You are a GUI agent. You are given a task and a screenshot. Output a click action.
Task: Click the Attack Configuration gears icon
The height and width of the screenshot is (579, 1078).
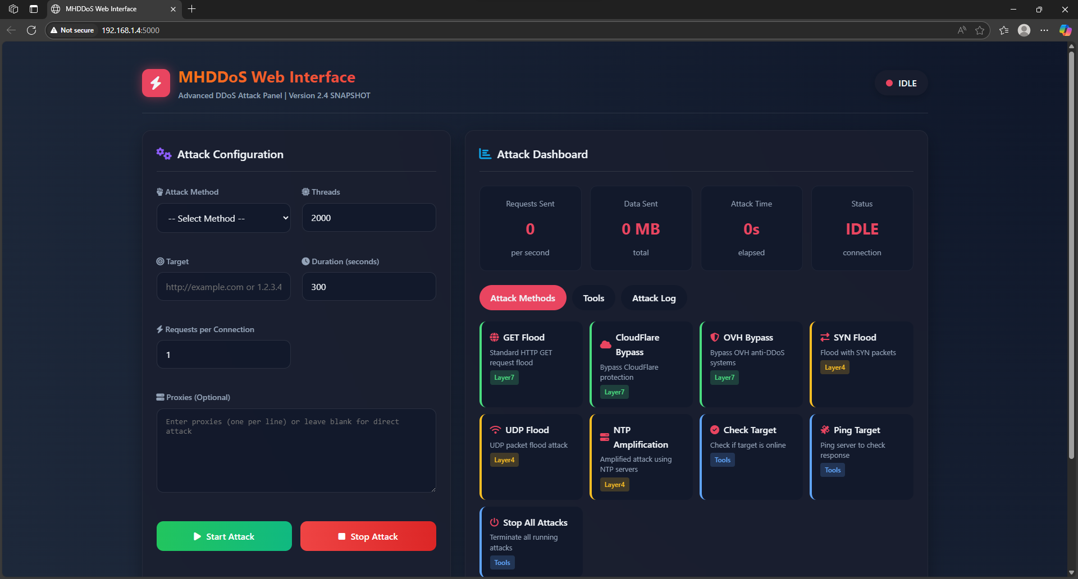pyautogui.click(x=164, y=154)
